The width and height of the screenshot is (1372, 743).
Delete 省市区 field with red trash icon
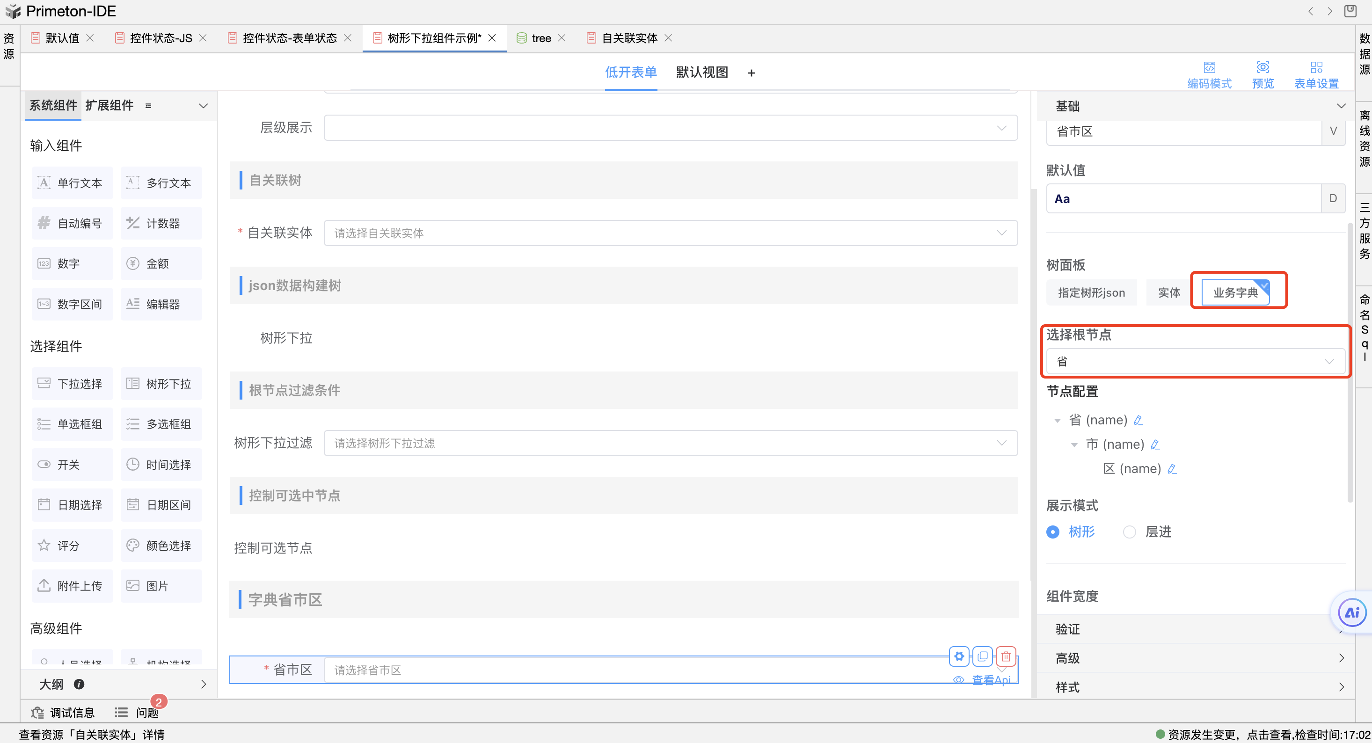[x=1006, y=656]
